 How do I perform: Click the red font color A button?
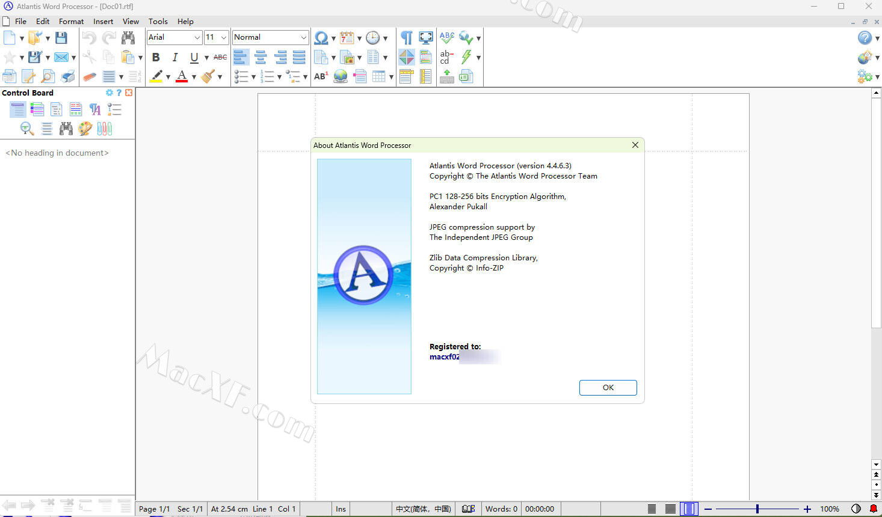(x=182, y=76)
